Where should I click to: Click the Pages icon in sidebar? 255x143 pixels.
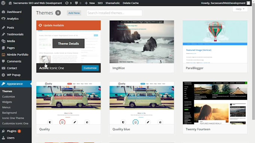pos(3,48)
